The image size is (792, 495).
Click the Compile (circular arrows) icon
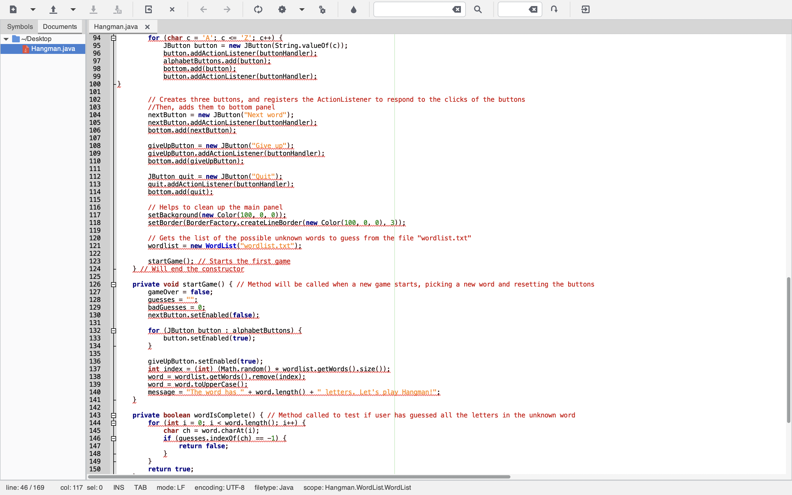click(x=258, y=10)
